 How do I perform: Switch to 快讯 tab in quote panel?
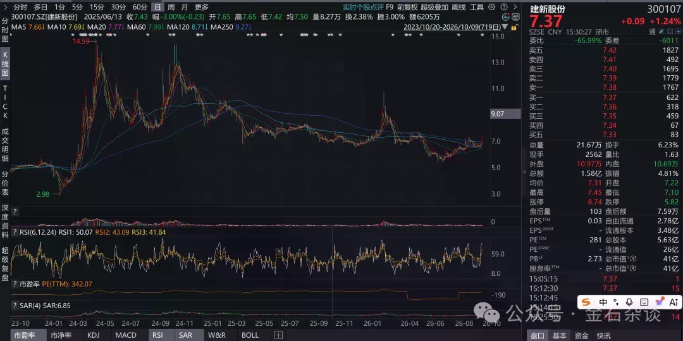point(603,335)
